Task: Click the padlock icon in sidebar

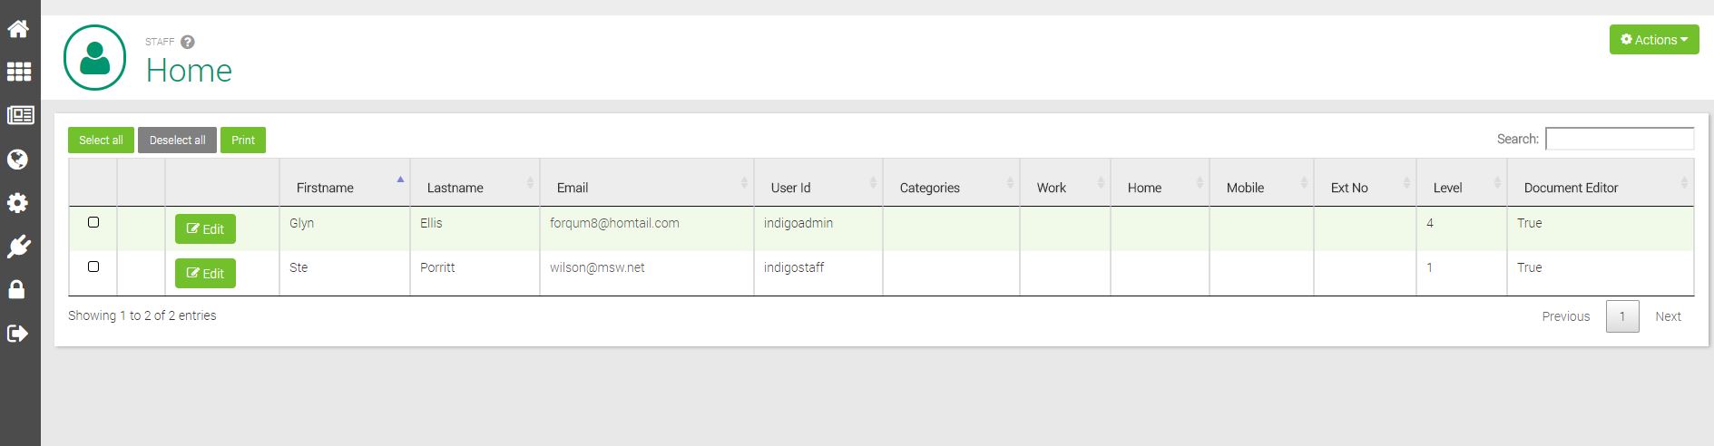Action: point(16,289)
